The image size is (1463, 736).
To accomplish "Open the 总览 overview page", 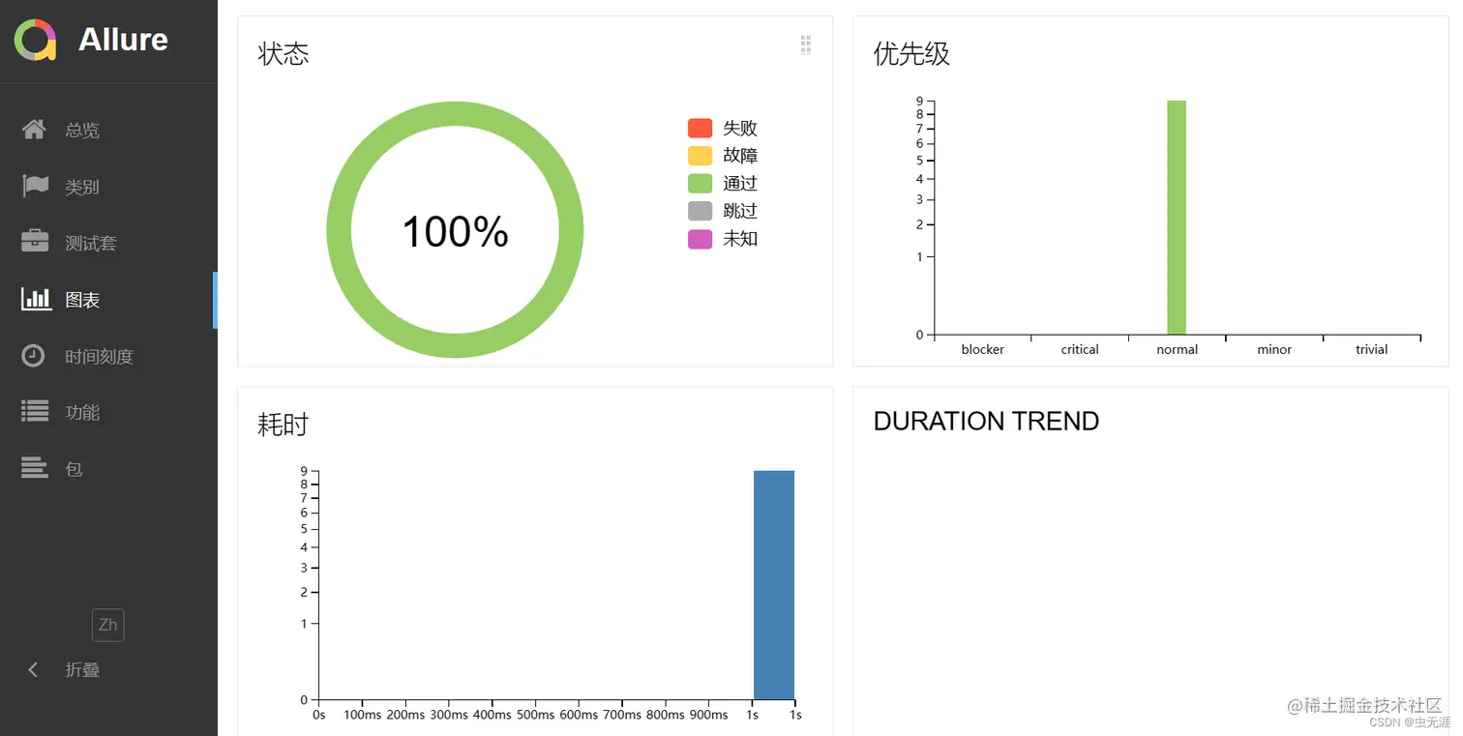I will tap(108, 130).
